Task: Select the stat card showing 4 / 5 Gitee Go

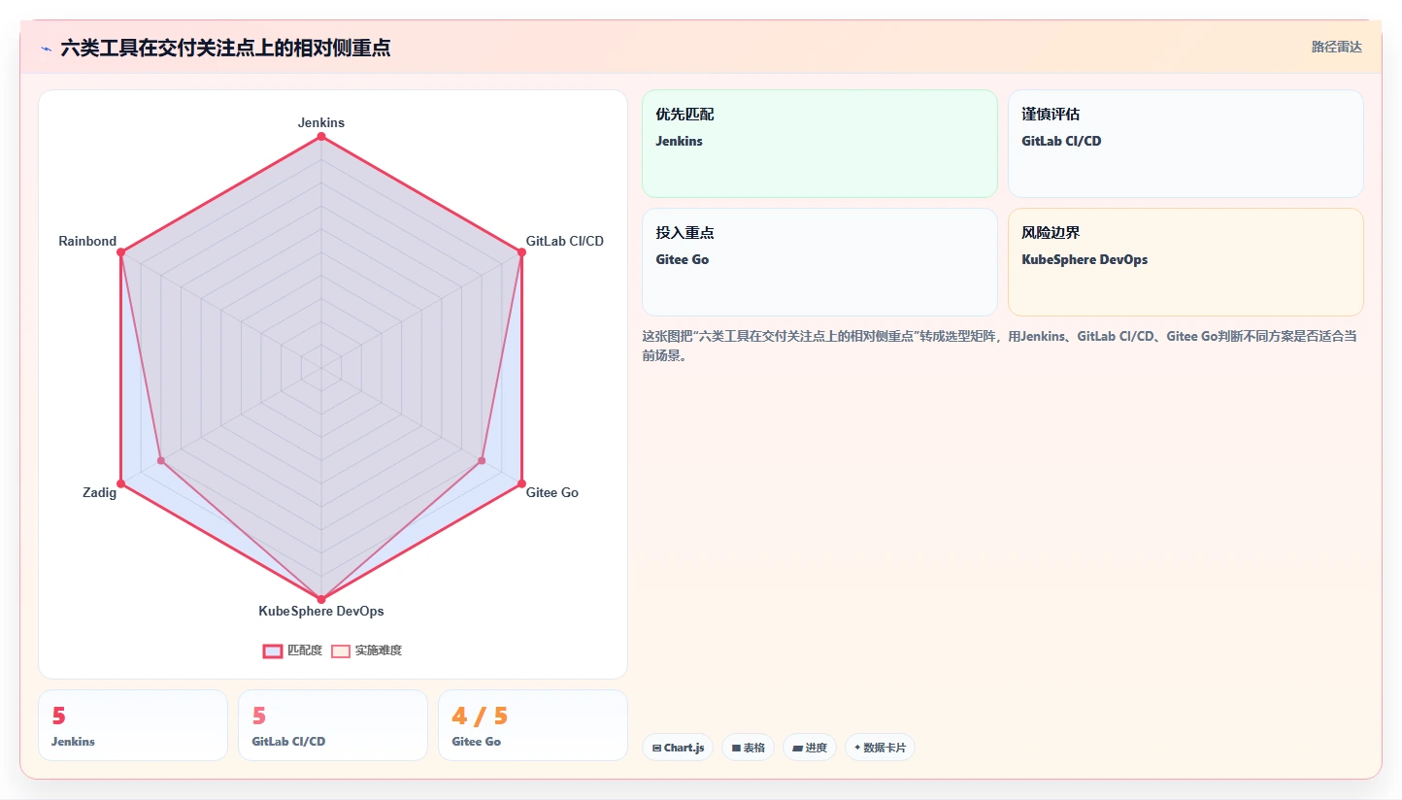Action: [533, 725]
